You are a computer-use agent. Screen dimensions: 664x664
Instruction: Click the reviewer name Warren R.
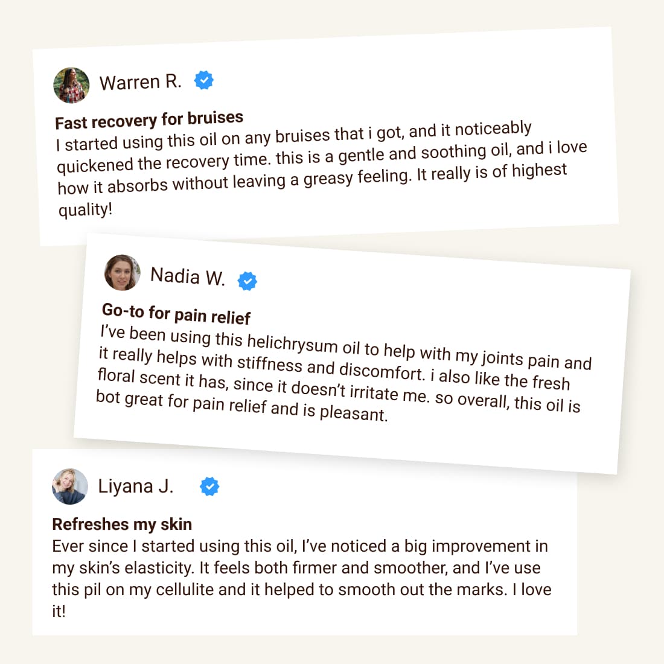coord(140,82)
